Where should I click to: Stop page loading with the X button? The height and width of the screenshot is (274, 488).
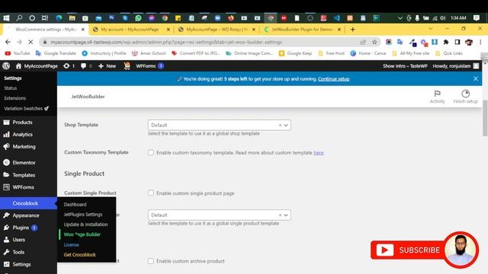pos(30,42)
